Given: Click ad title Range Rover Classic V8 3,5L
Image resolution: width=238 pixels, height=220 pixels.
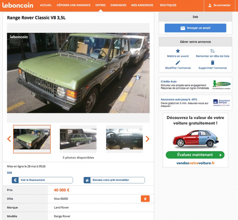Looking at the screenshot, I should pos(36,18).
